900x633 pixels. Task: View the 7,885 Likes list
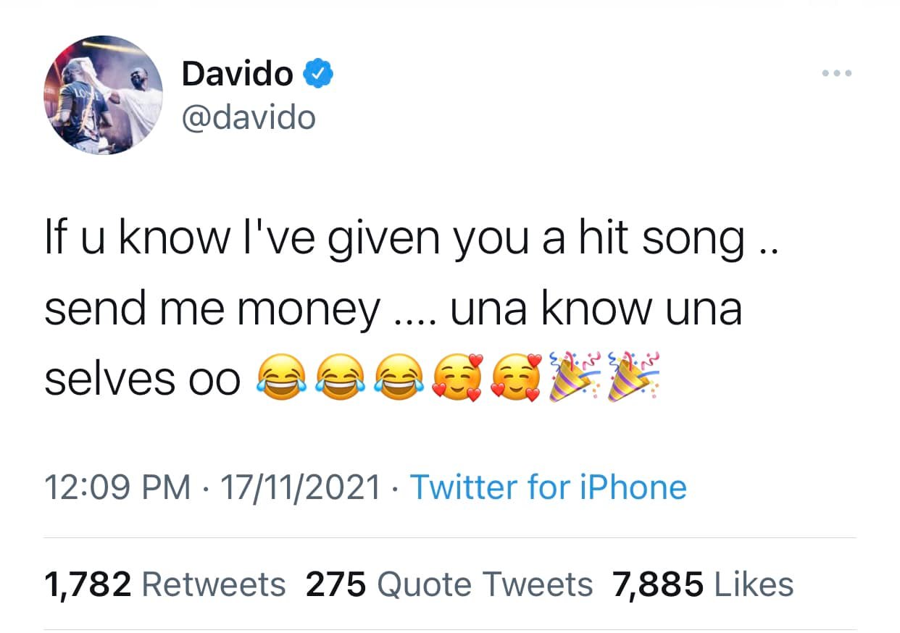[x=704, y=584]
